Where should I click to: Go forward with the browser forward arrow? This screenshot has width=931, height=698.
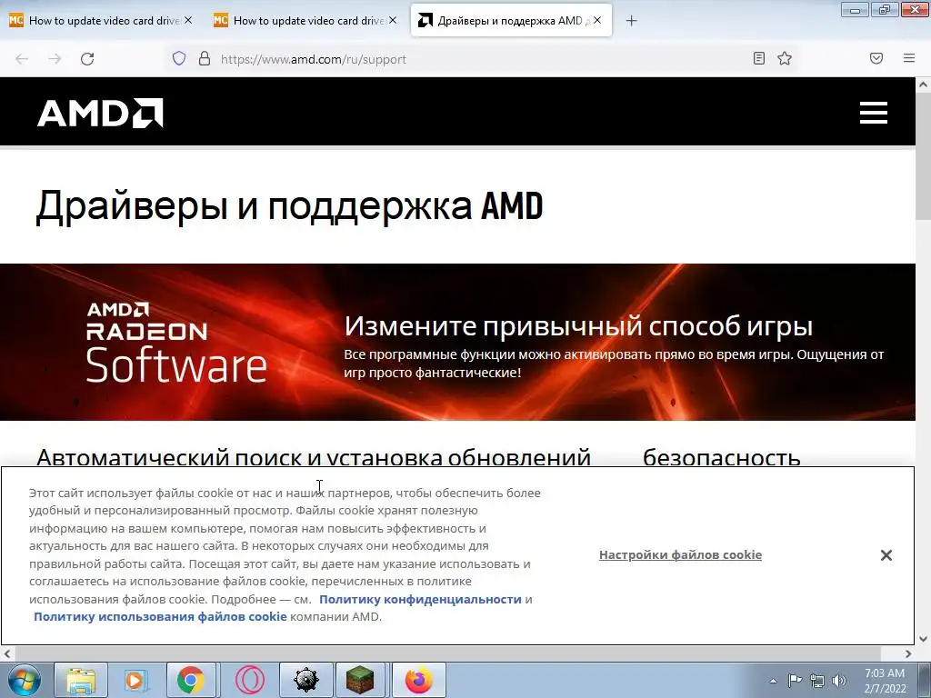(55, 59)
